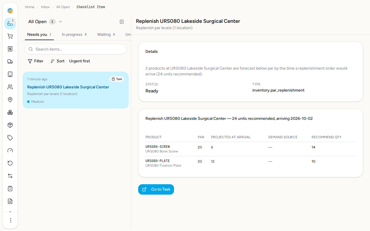The image size is (370, 231).
Task: Open the more options vertical dots
Action: (10, 220)
